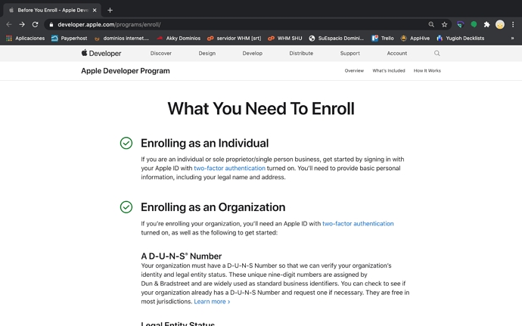The height and width of the screenshot is (326, 522).
Task: Open a new tab with the plus button
Action: click(110, 10)
